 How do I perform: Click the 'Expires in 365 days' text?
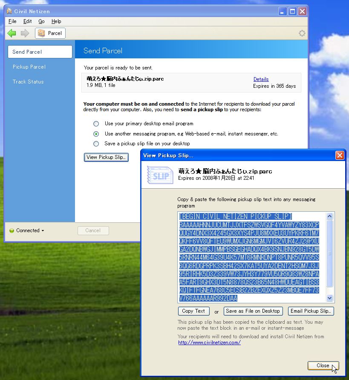(x=274, y=86)
